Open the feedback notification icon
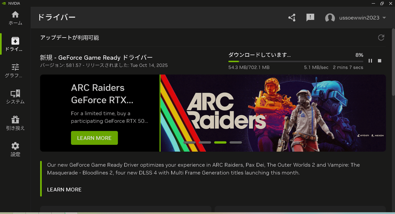 [x=310, y=17]
